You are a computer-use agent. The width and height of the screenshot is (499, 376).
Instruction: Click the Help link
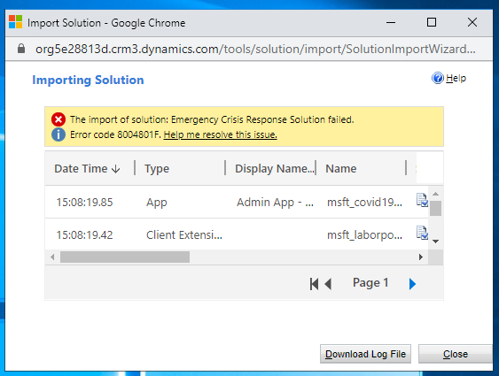click(x=456, y=78)
